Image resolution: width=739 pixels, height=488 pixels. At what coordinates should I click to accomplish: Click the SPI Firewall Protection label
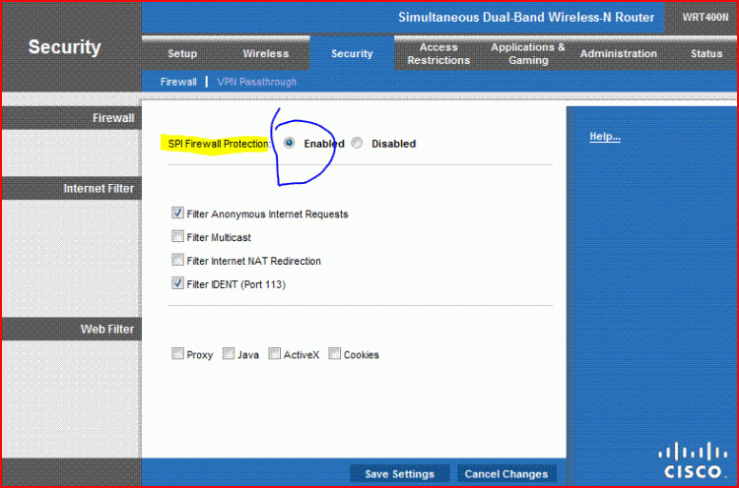219,144
